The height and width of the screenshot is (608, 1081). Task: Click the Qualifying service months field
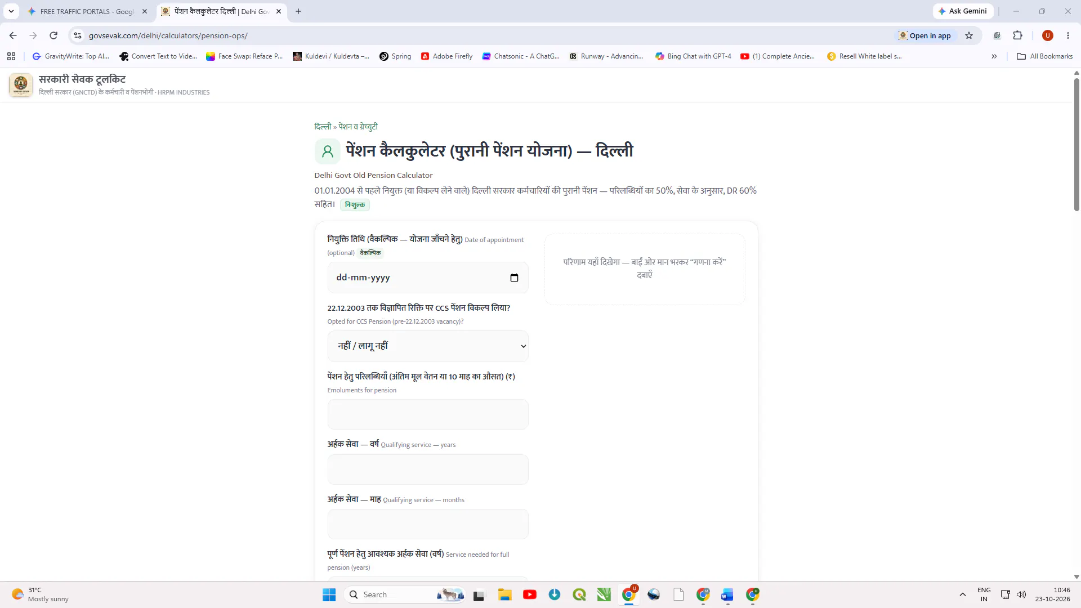[x=428, y=524]
